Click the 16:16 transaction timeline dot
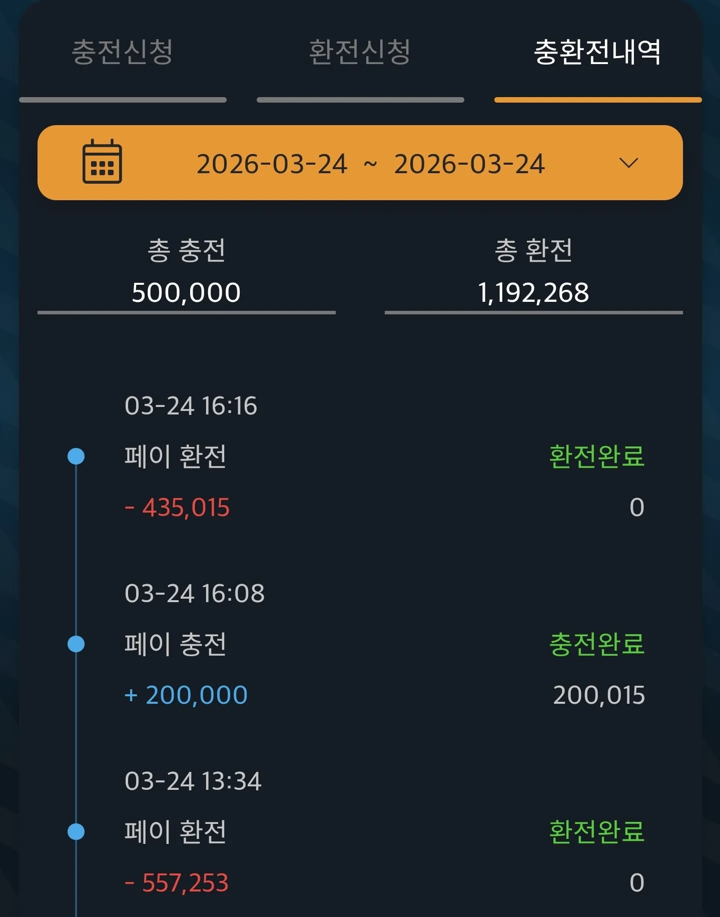 point(76,456)
